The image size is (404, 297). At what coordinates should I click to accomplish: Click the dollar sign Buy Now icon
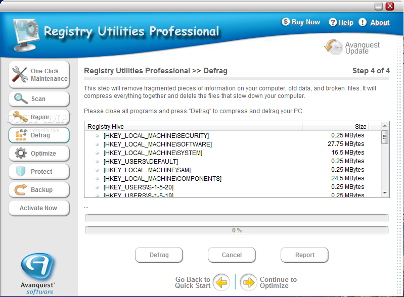point(286,22)
